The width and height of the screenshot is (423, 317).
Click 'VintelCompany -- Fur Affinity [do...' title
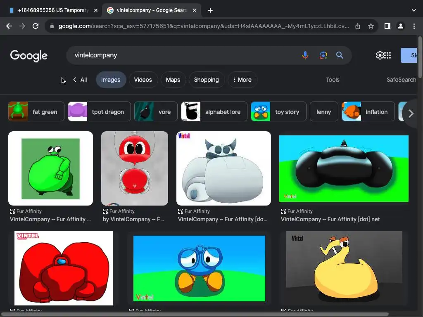click(x=223, y=220)
